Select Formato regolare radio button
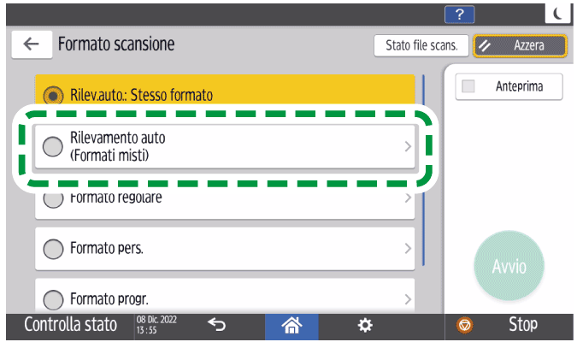577x342 pixels. (53, 199)
